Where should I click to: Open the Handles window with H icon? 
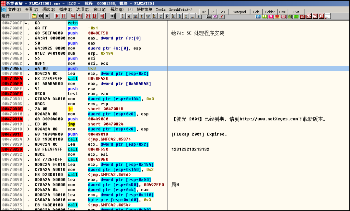[x=154, y=16]
